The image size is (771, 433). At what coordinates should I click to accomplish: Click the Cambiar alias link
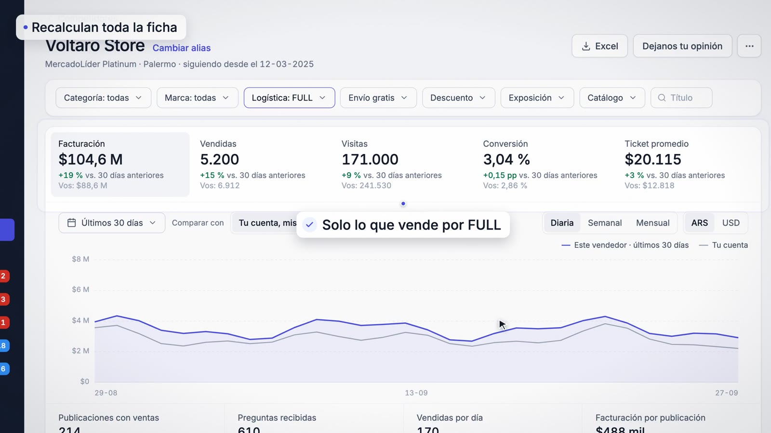coord(182,48)
